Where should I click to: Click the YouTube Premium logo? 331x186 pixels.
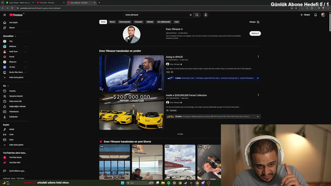(x=16, y=15)
